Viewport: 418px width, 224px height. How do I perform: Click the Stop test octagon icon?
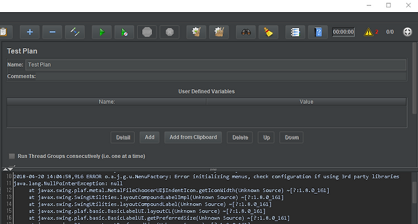coord(147,32)
